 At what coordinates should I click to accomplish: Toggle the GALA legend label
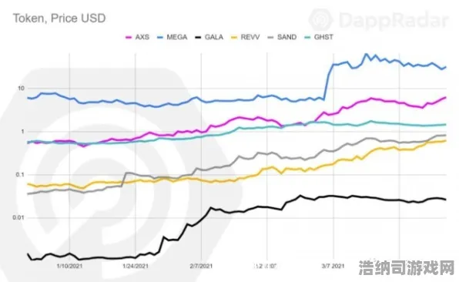pos(214,37)
